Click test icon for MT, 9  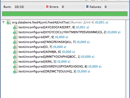[15, 37]
